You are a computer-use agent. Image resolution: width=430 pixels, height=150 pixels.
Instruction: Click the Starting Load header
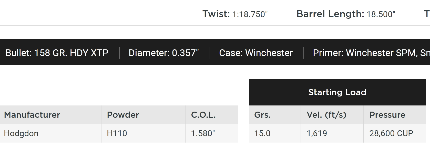click(x=337, y=92)
